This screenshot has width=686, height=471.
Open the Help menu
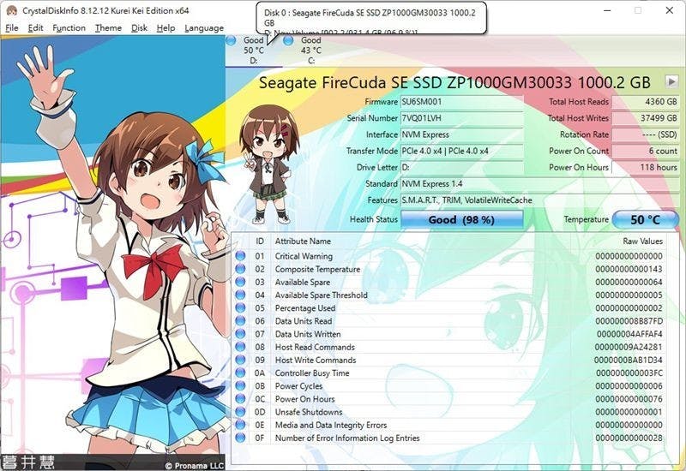(x=165, y=28)
